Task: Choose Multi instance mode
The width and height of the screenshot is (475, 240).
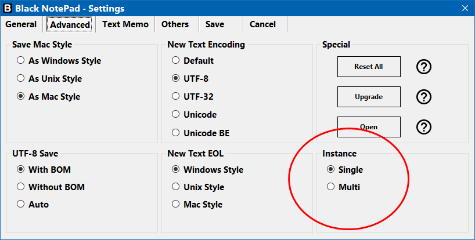Action: click(x=344, y=187)
